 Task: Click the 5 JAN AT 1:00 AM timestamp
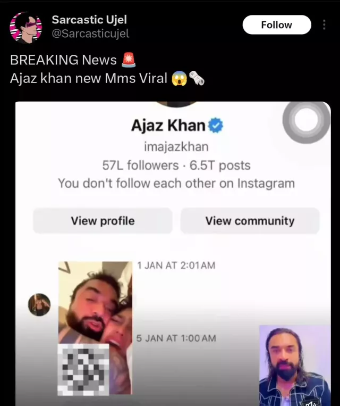[176, 338]
